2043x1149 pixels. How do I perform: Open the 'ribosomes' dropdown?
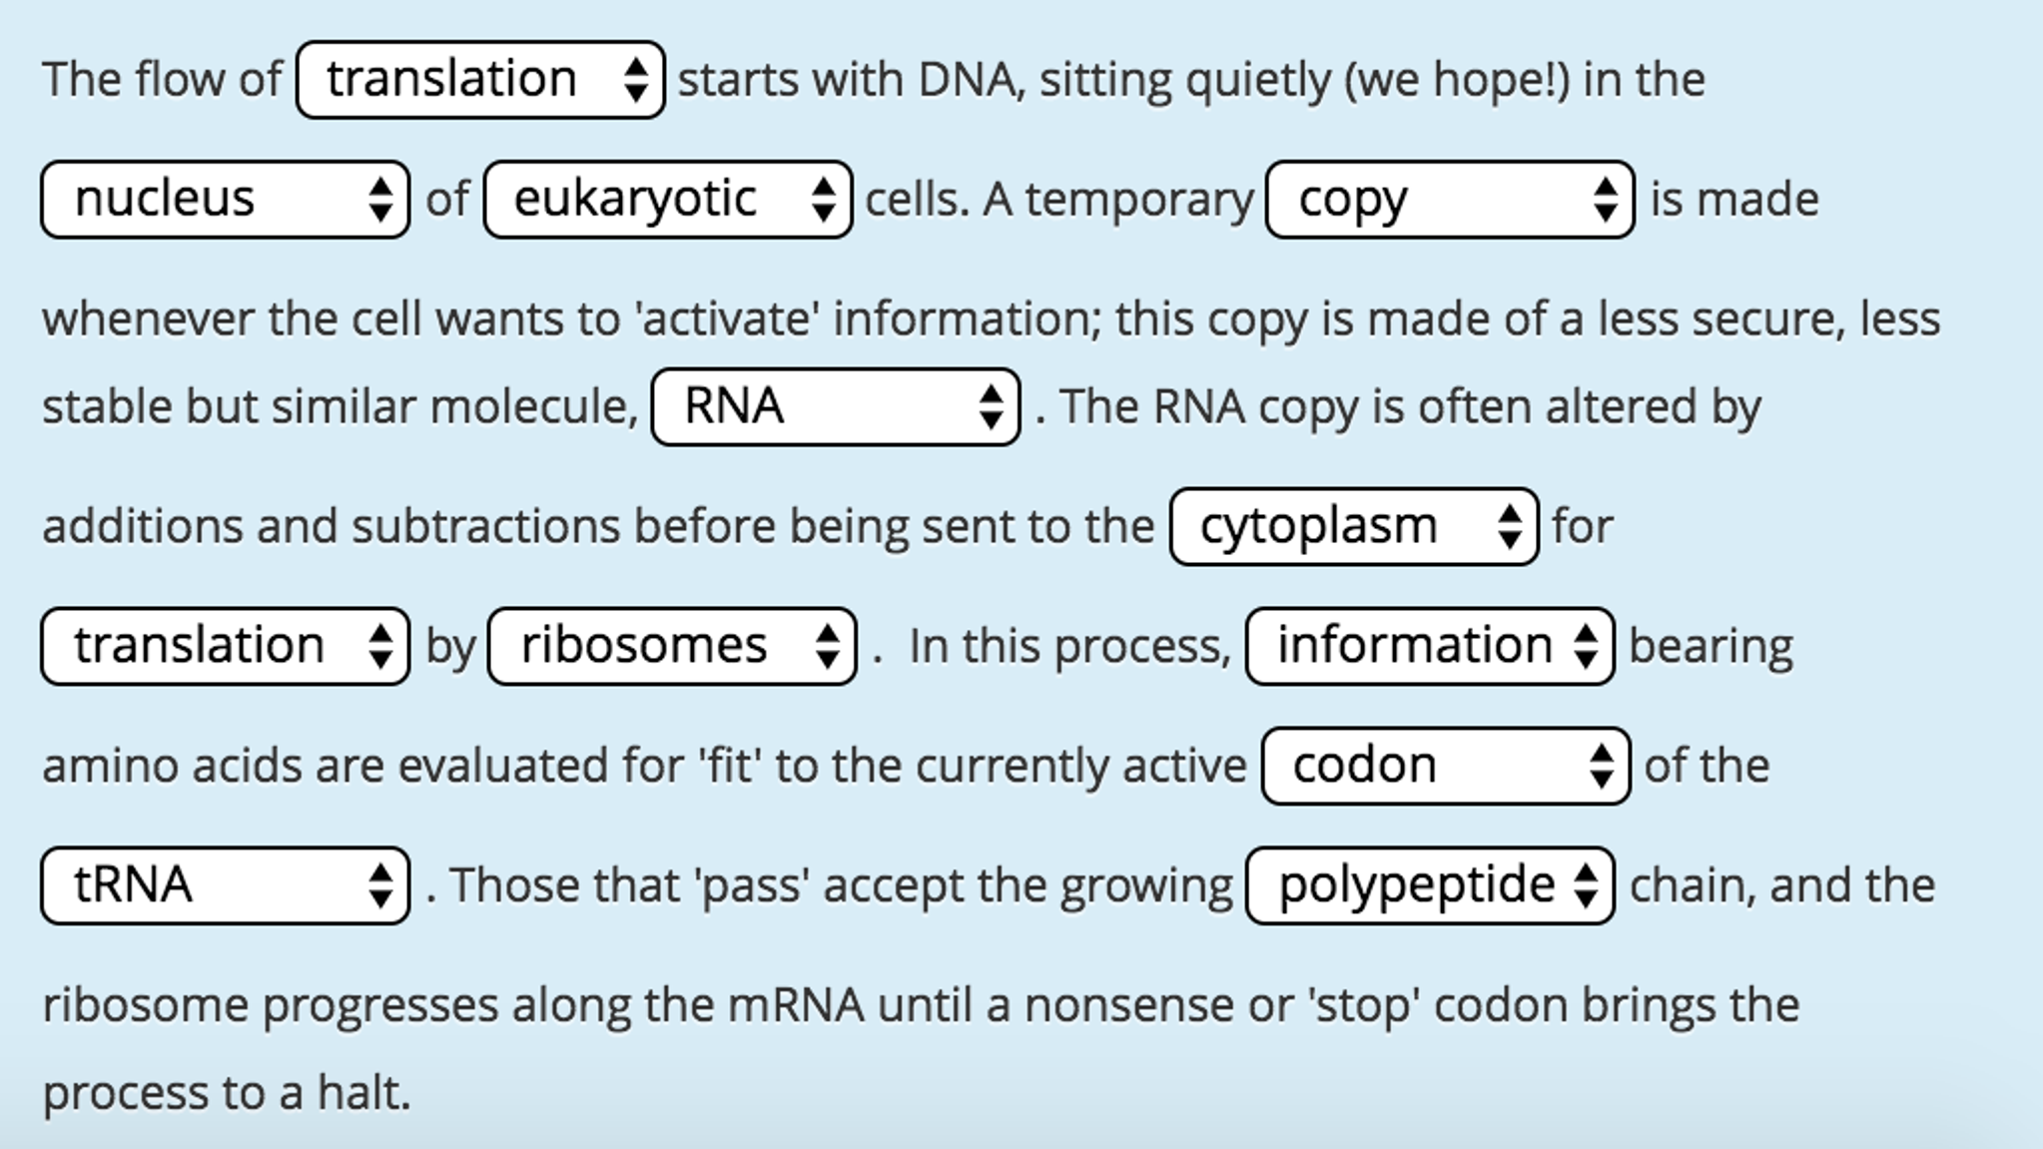click(672, 646)
